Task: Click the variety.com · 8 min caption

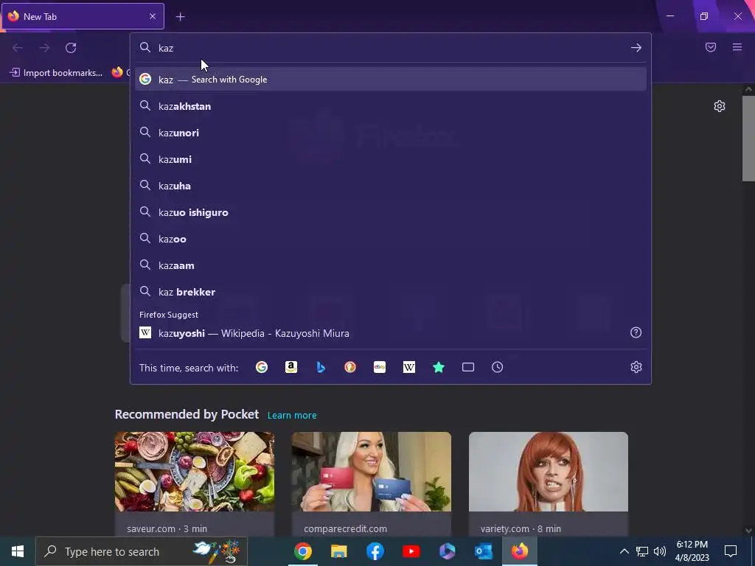Action: [521, 528]
